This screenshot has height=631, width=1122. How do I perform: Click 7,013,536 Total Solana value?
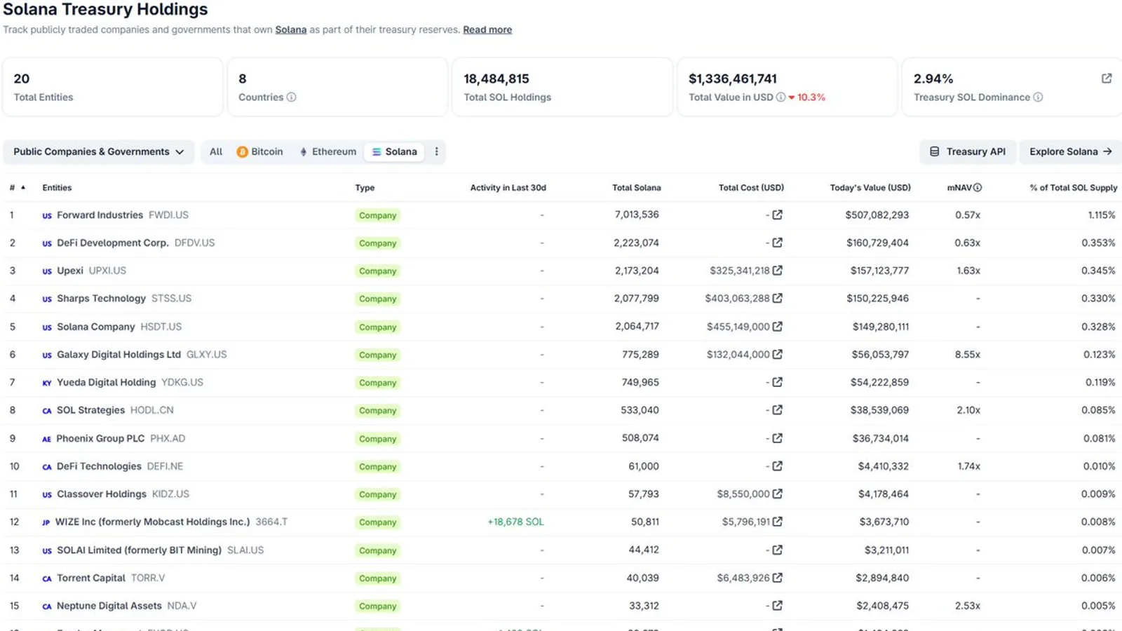pos(637,215)
